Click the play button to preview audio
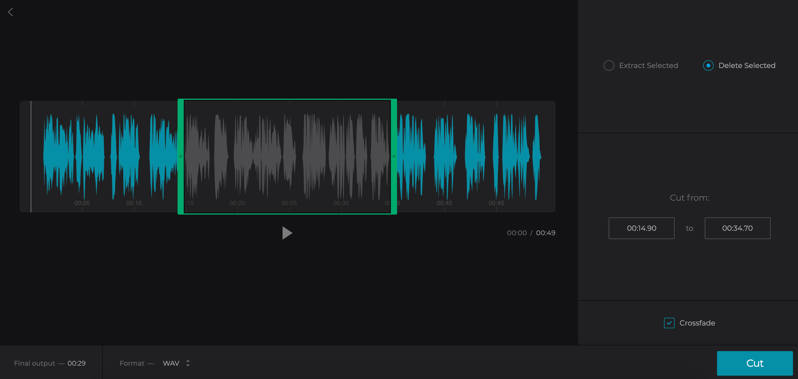 point(287,233)
